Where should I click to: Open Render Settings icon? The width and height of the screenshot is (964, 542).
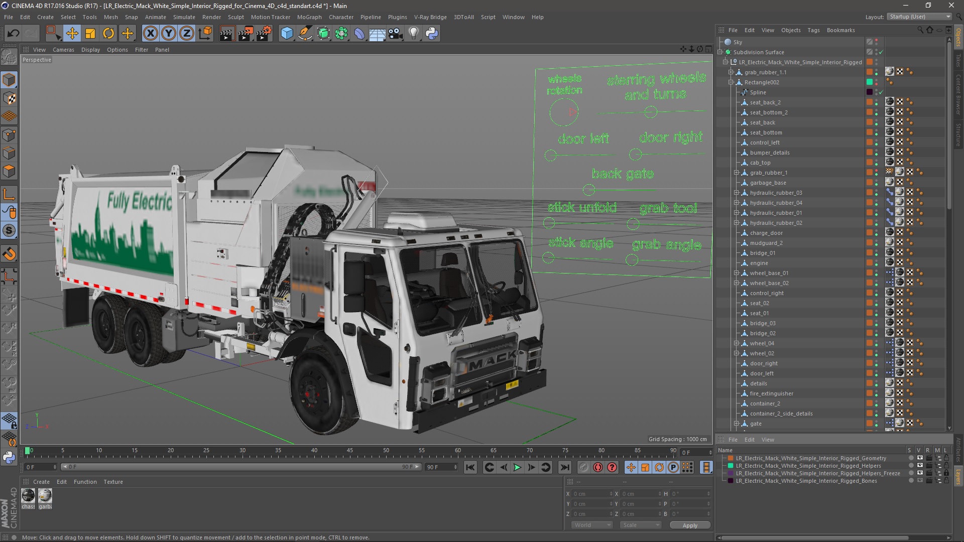point(264,33)
